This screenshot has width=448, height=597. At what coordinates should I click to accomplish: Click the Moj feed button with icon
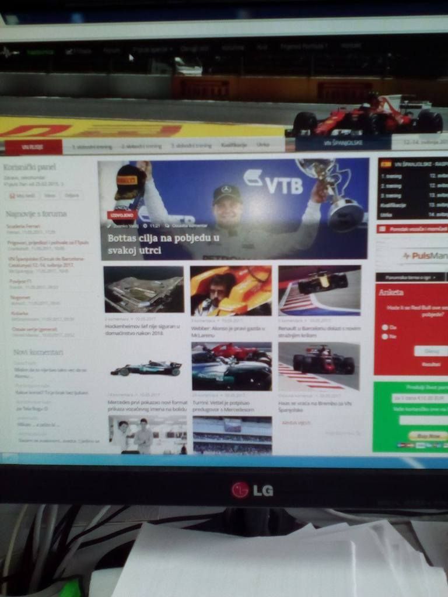pyautogui.click(x=22, y=196)
